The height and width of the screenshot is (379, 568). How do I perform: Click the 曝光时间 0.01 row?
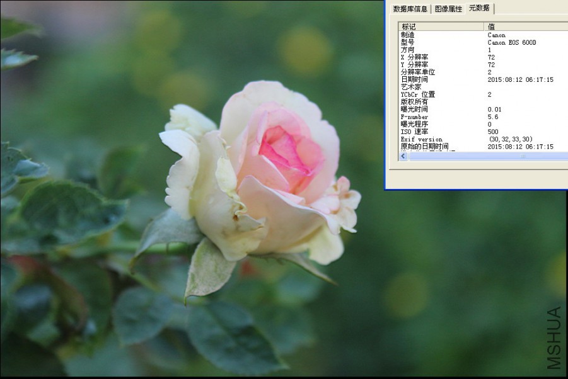(x=454, y=109)
